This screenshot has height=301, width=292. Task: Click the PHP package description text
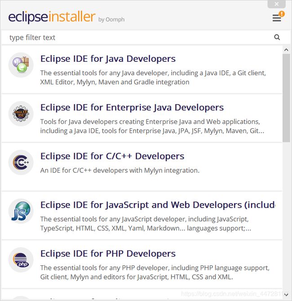pyautogui.click(x=155, y=273)
